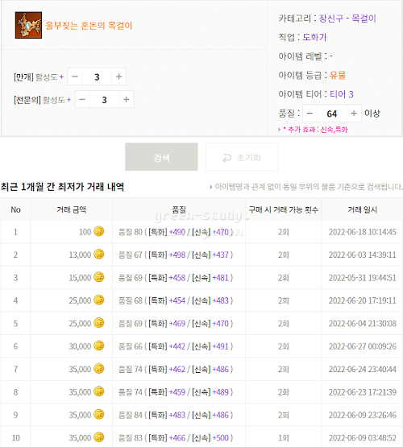This screenshot has height=447, width=403.
Task: Select the 100 gold price cell
Action: tap(71, 232)
